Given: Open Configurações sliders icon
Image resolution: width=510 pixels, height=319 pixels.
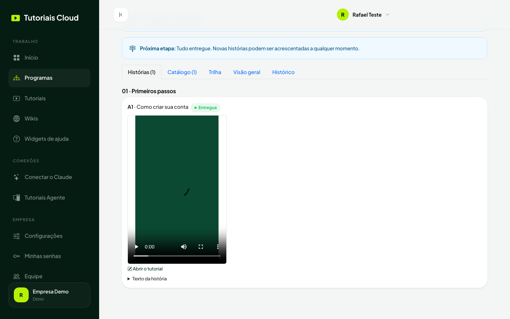Looking at the screenshot, I should coord(17,236).
